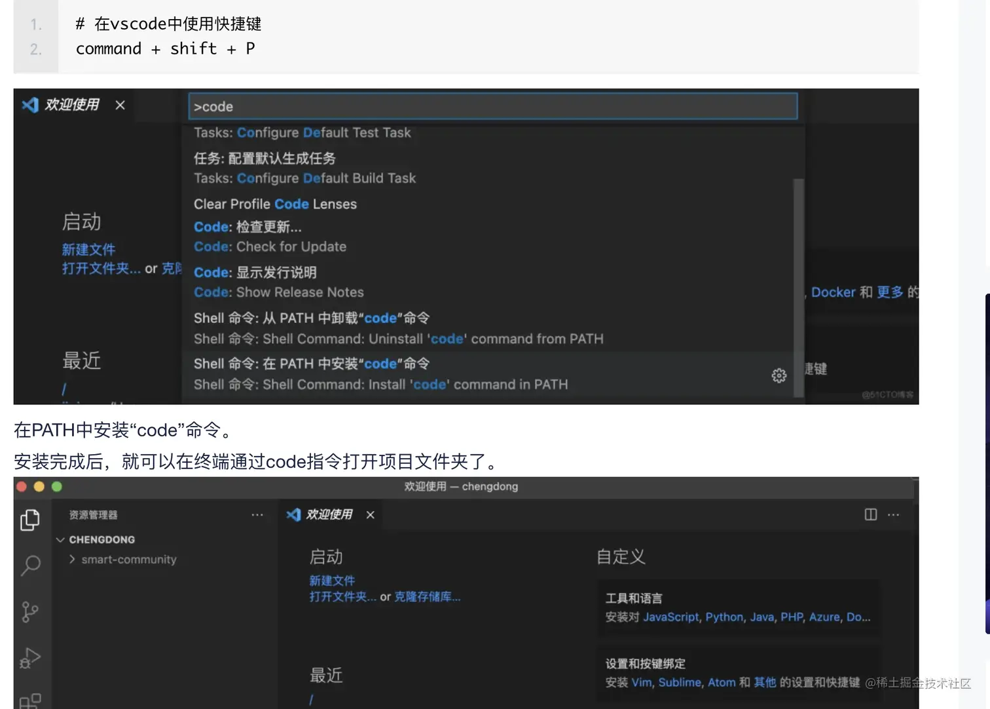
Task: Click the Atom keymap link
Action: click(722, 682)
